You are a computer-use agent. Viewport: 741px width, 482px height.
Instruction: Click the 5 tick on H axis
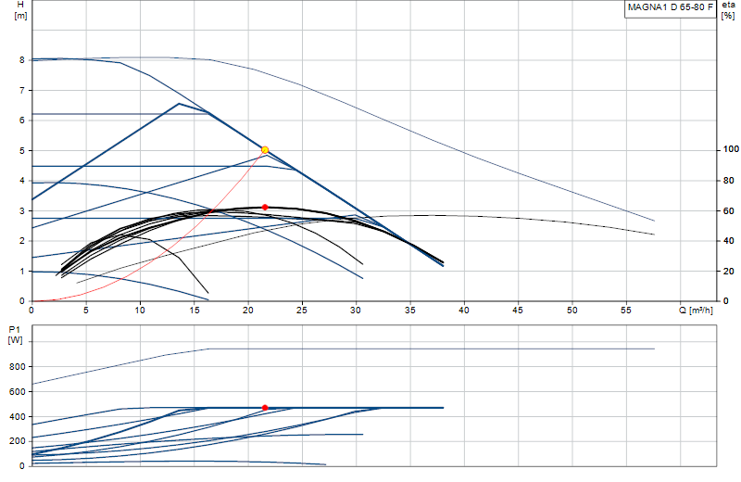(x=21, y=150)
